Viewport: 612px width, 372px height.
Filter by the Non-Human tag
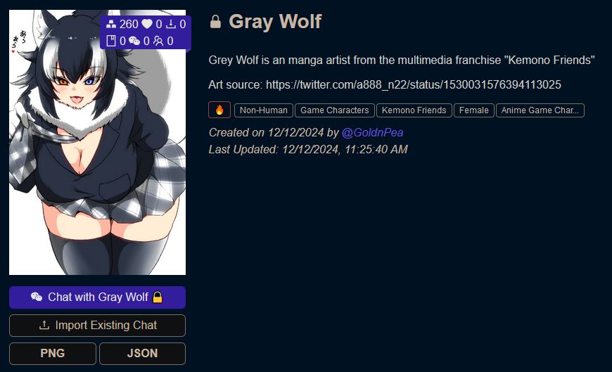coord(264,110)
